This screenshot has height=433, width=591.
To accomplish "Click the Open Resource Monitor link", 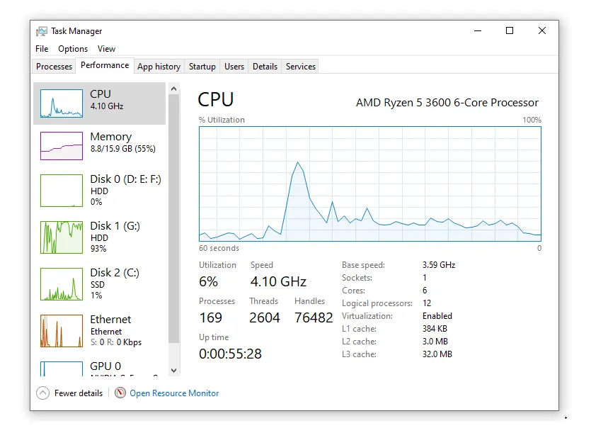I will (174, 393).
